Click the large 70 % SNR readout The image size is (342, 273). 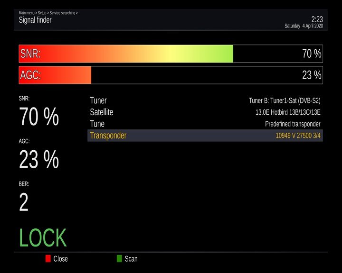coord(39,117)
